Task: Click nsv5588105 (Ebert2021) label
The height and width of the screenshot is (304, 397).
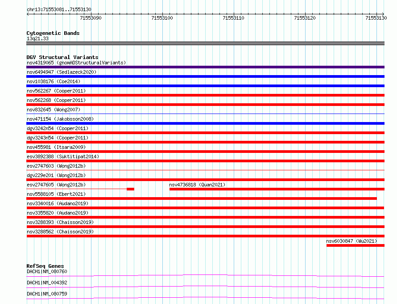Action: pos(56,194)
